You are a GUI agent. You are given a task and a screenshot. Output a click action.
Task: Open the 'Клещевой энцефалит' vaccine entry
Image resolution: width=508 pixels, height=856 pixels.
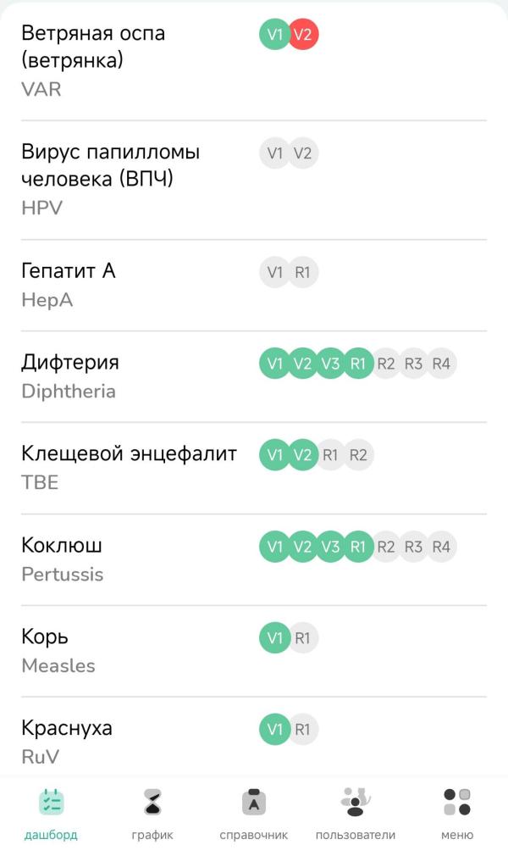click(x=129, y=454)
